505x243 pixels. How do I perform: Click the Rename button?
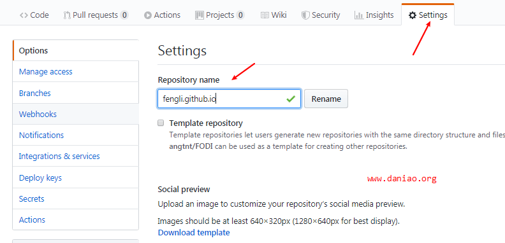click(x=326, y=99)
